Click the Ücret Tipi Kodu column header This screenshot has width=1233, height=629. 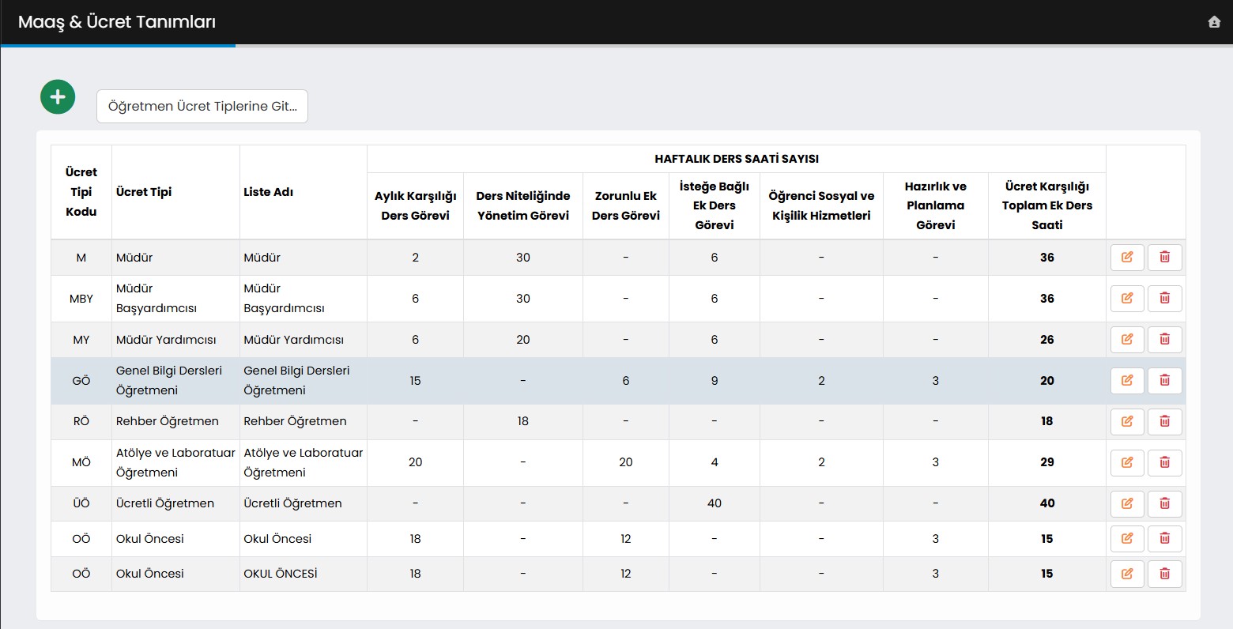pos(81,192)
